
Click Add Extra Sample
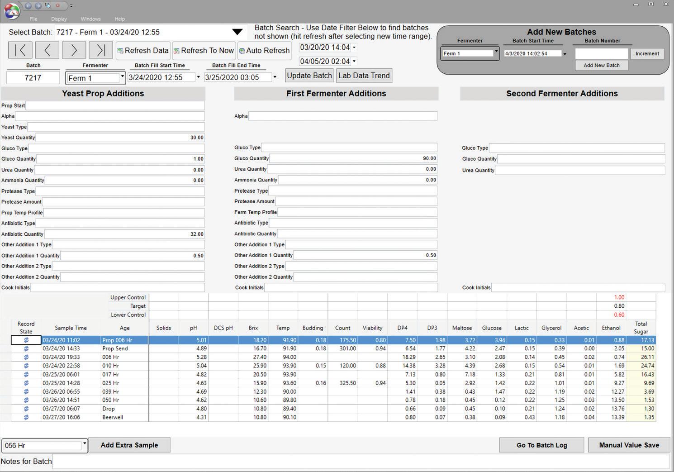(x=129, y=445)
